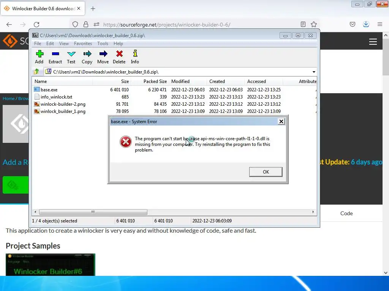389x291 pixels.
Task: Click the winlock_builder_1.png file icon
Action: point(37,111)
